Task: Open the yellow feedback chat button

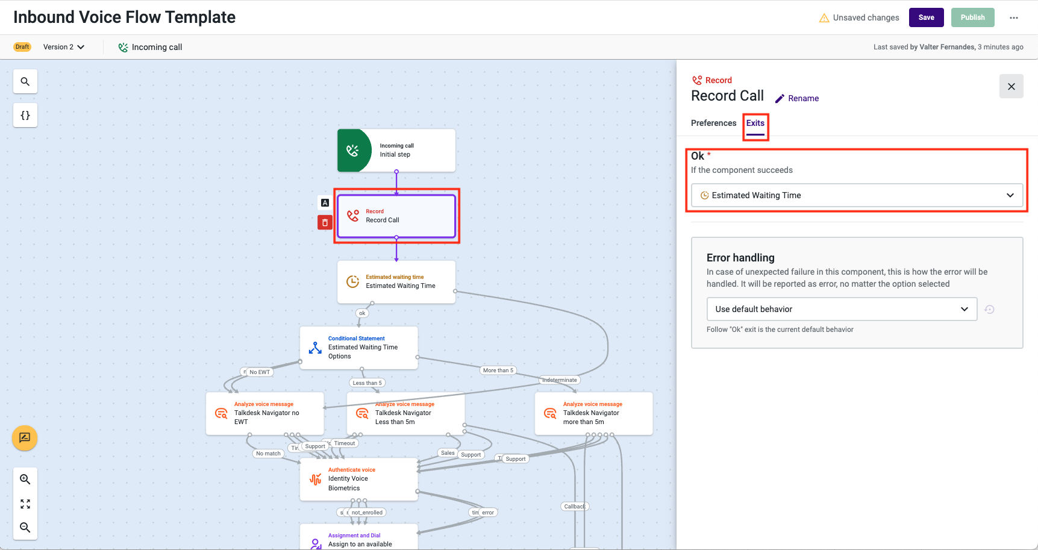Action: point(25,438)
